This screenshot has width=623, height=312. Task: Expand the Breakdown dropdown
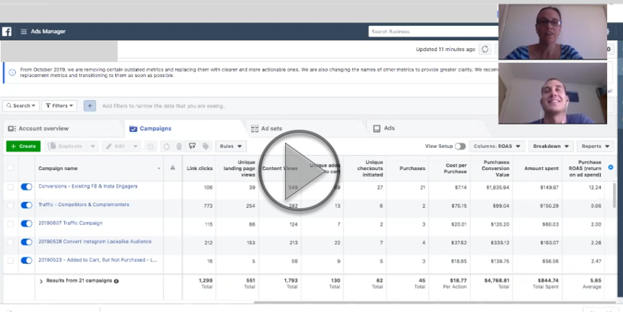[x=551, y=146]
